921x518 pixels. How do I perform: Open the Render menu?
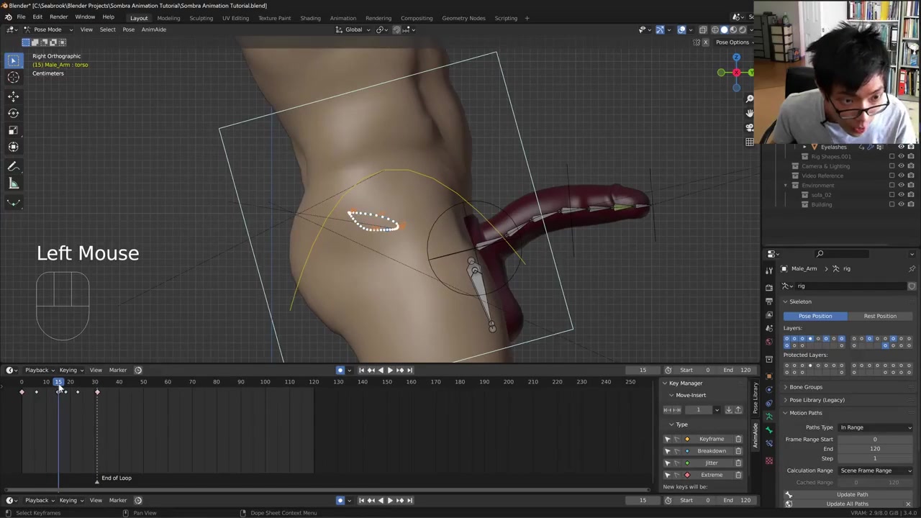coord(58,17)
